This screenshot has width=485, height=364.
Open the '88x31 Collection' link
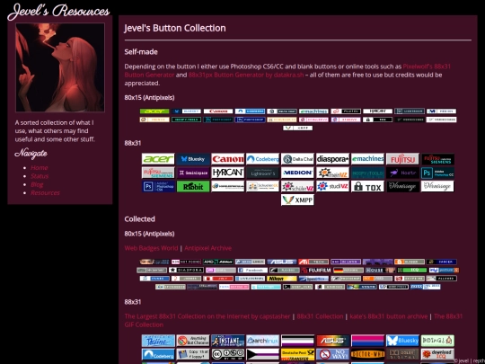point(320,316)
